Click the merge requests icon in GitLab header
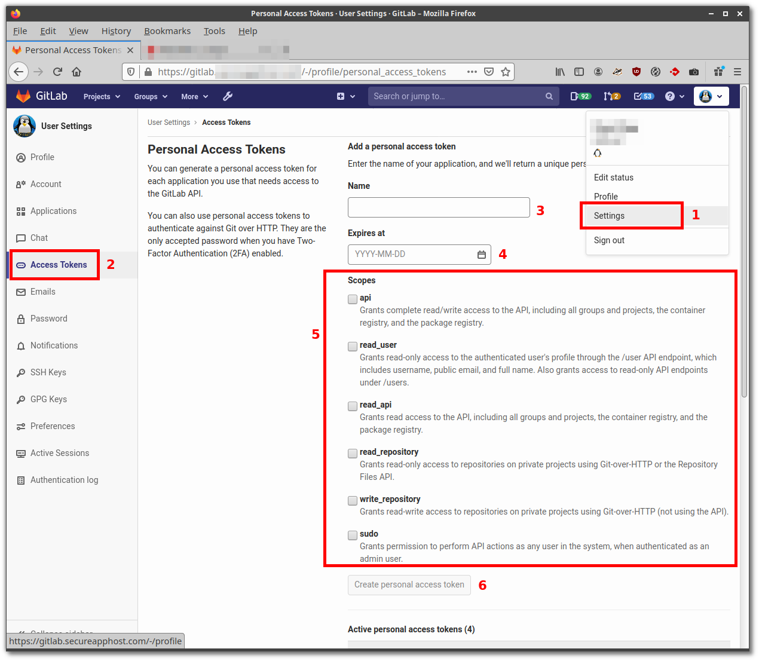759x661 pixels. (612, 96)
